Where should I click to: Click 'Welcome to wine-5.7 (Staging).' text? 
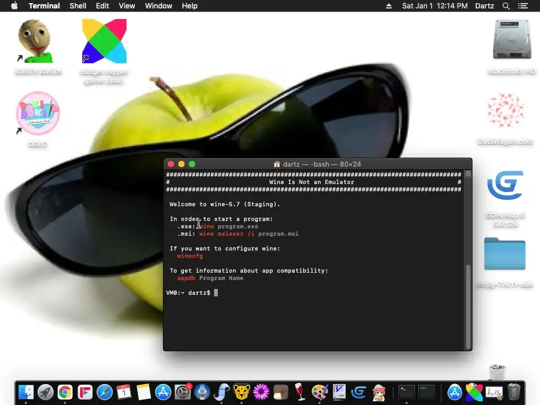click(225, 204)
